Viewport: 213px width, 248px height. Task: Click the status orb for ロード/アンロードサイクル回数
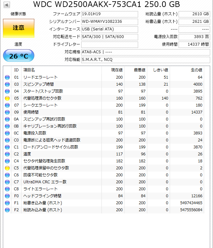7,147
